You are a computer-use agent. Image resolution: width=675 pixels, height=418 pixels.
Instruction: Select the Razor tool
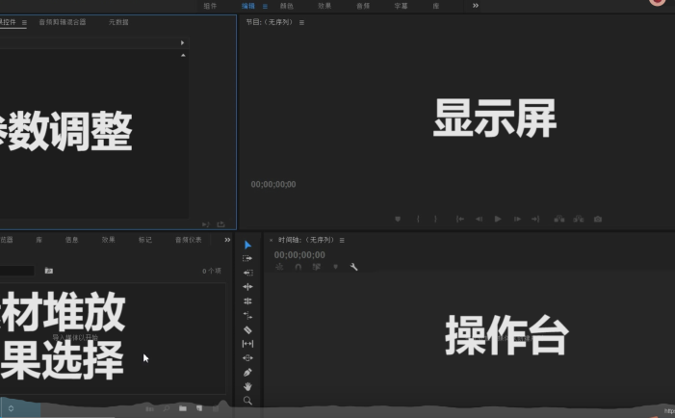coord(247,330)
